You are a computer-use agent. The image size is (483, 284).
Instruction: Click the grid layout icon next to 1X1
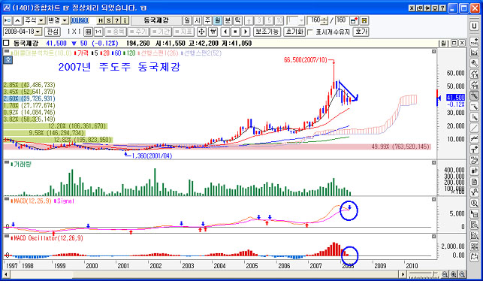pos(89,32)
